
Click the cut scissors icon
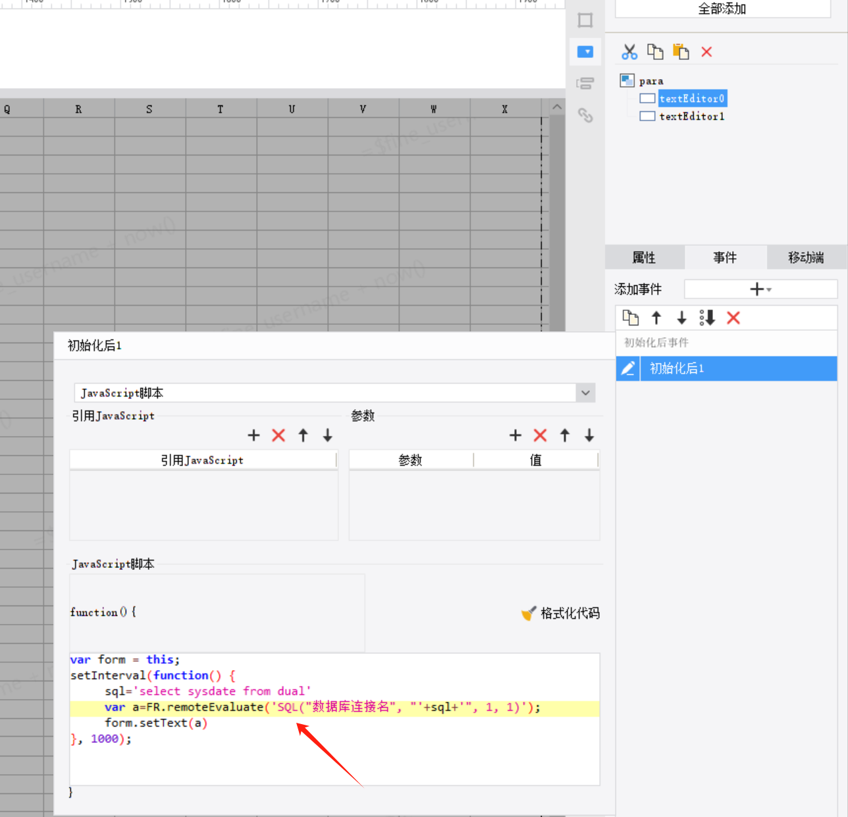(629, 51)
